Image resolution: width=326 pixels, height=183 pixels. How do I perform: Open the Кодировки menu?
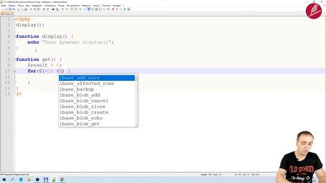(37, 6)
